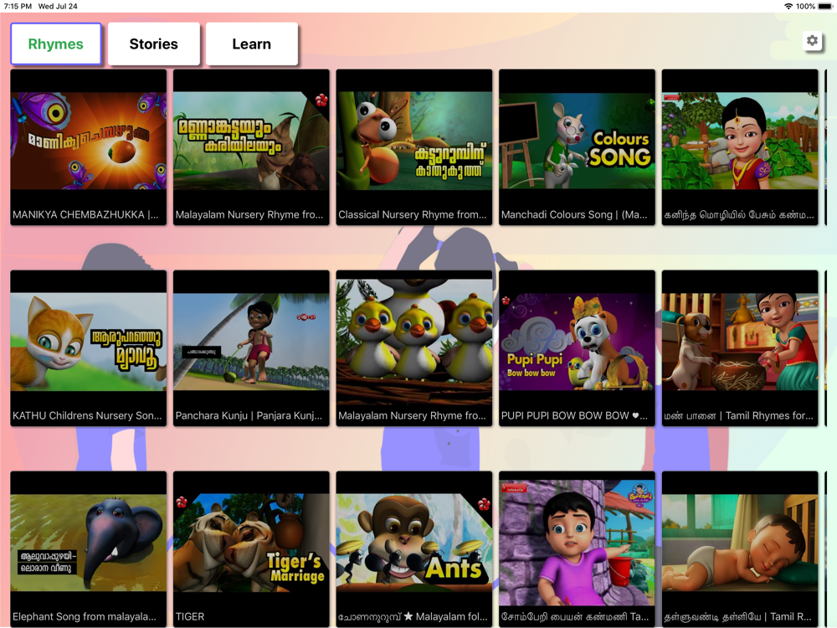Open the settings gear icon

click(812, 40)
